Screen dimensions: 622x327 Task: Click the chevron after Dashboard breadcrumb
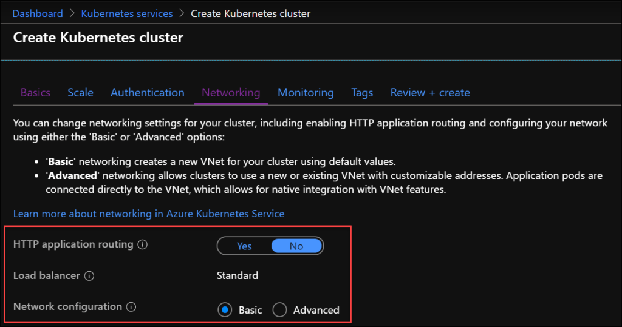click(72, 13)
